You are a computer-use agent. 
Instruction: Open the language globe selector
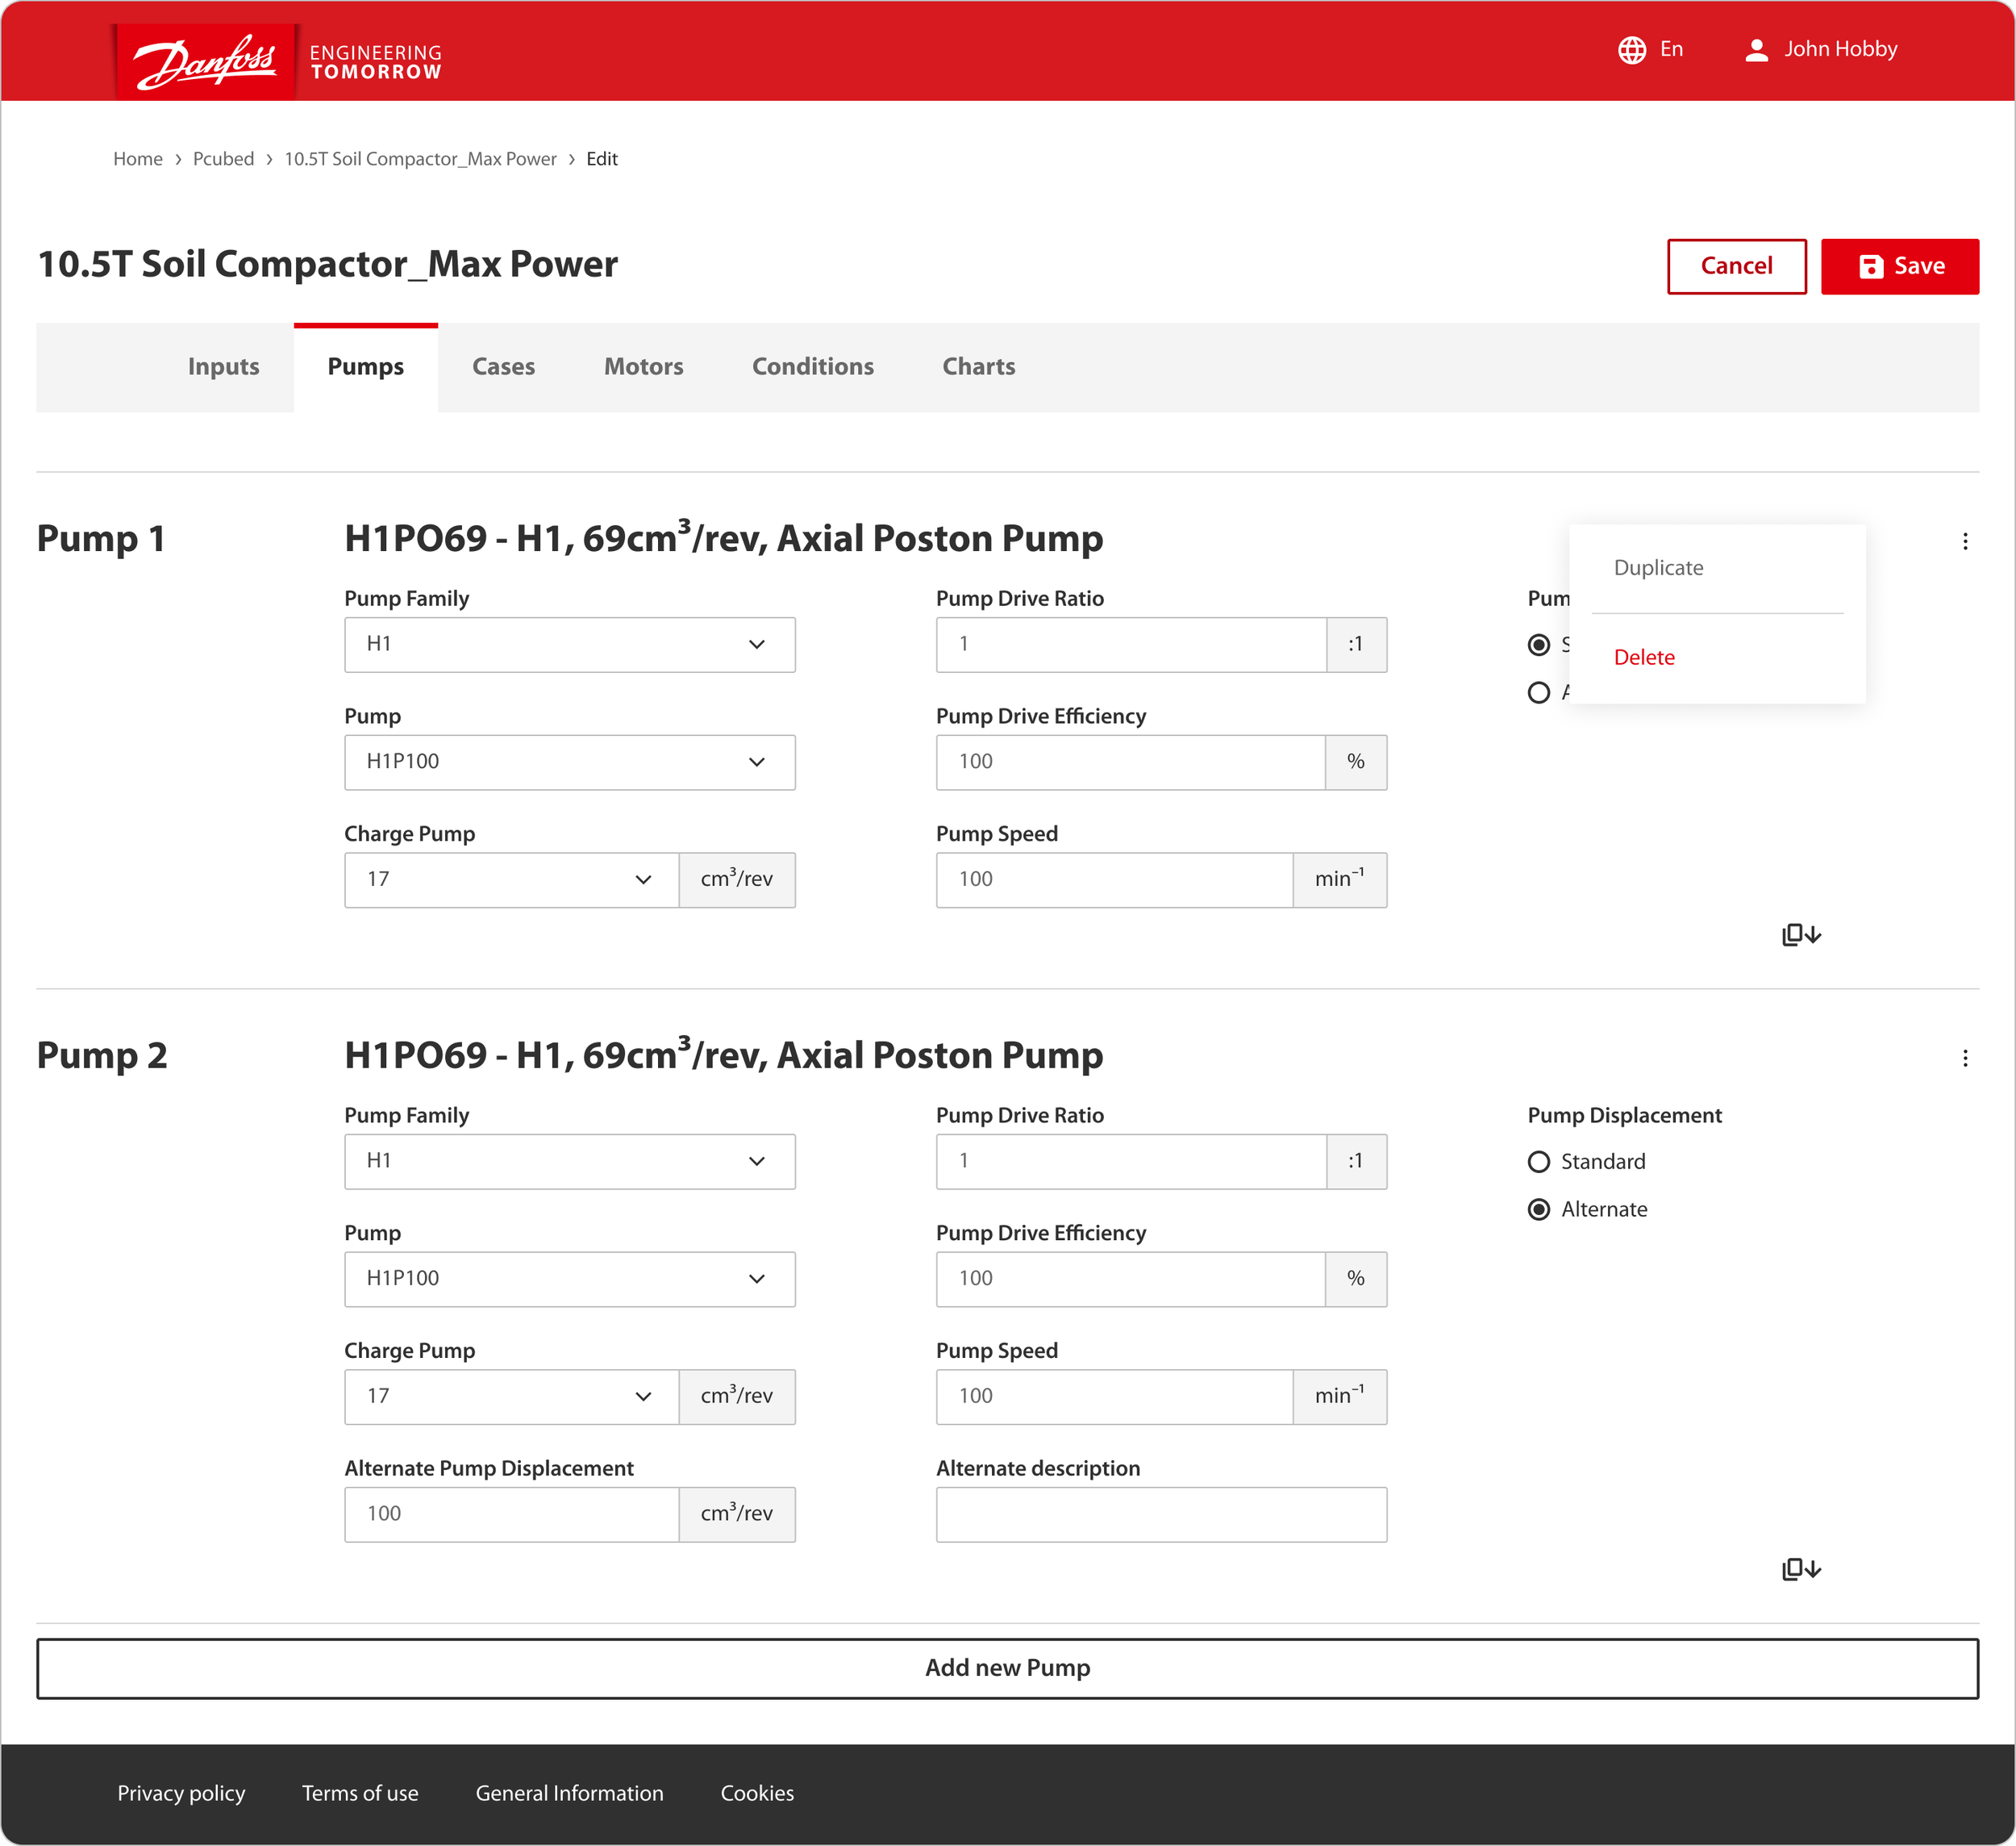[x=1632, y=50]
